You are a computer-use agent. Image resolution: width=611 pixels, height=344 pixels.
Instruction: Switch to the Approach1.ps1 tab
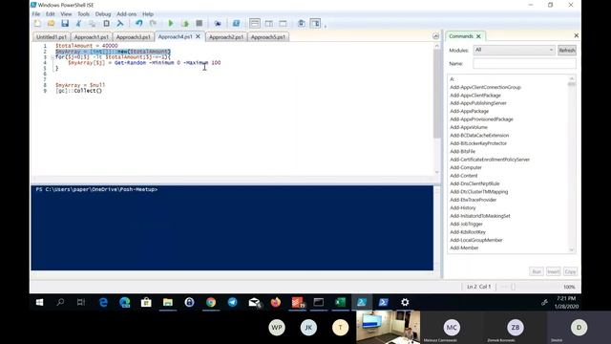click(x=92, y=37)
